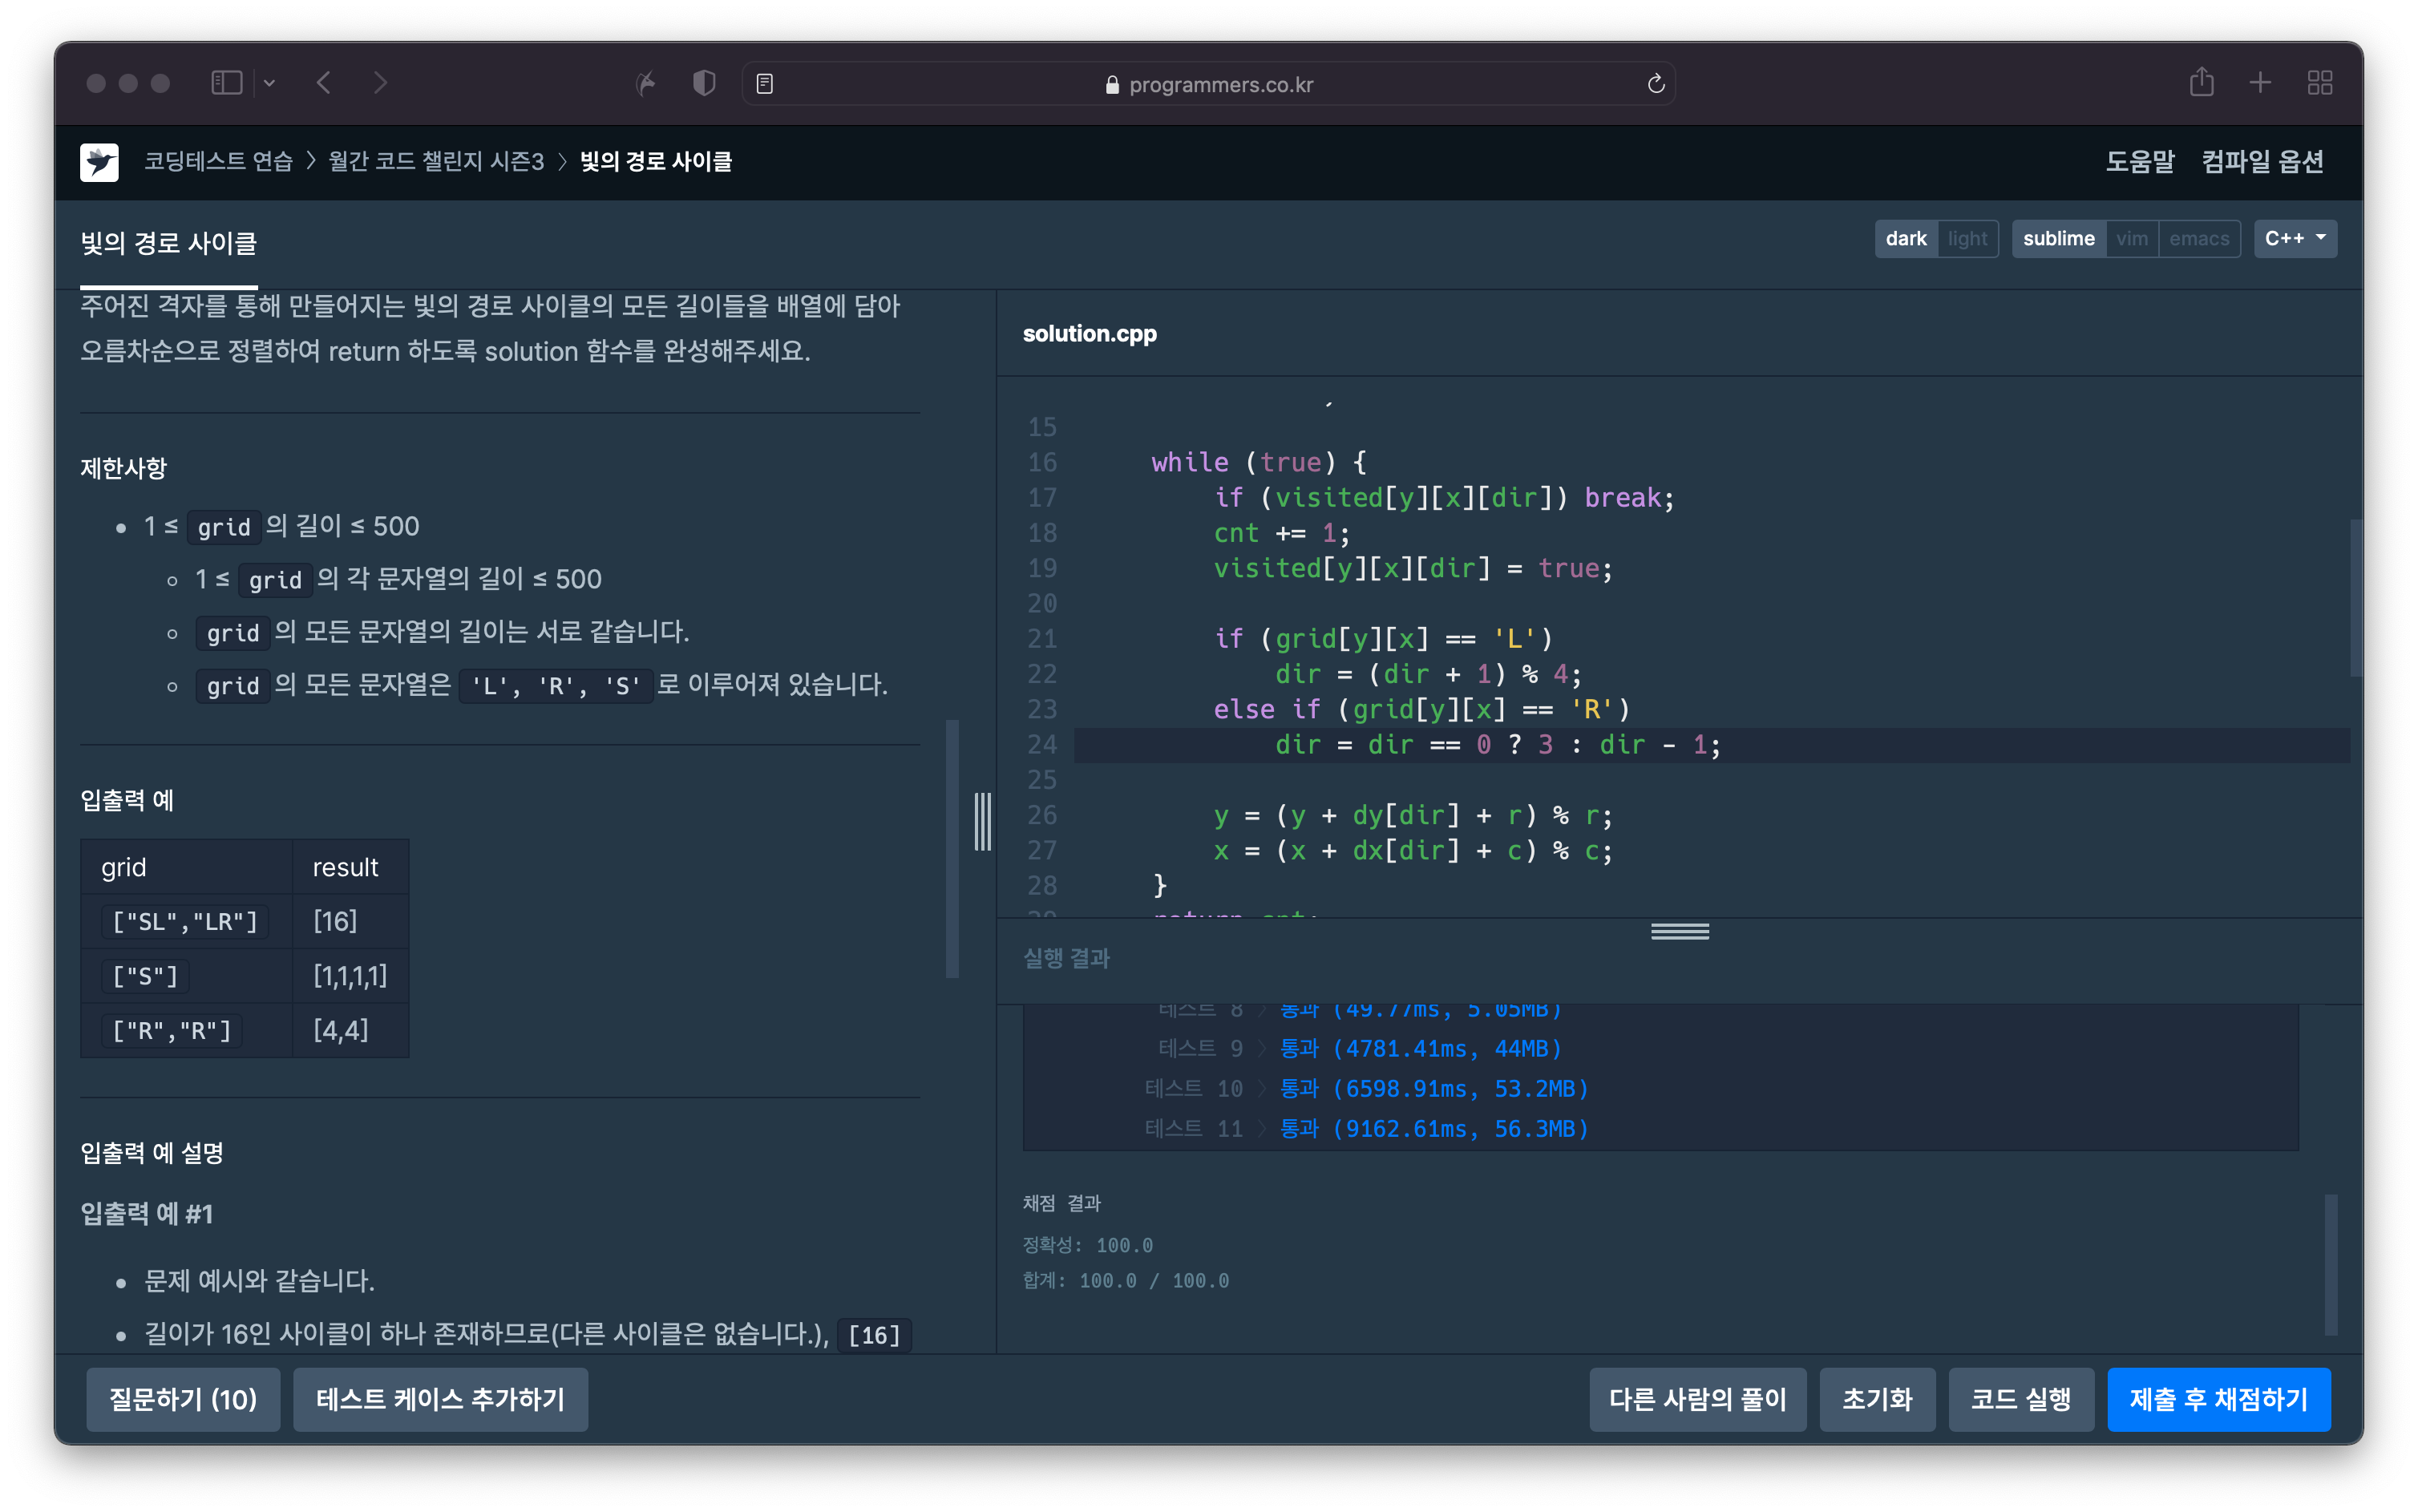The image size is (2418, 1512).
Task: Open the sidebar options chevron
Action: point(269,83)
